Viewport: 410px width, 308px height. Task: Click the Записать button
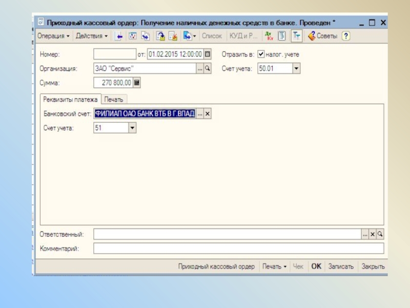click(x=341, y=266)
